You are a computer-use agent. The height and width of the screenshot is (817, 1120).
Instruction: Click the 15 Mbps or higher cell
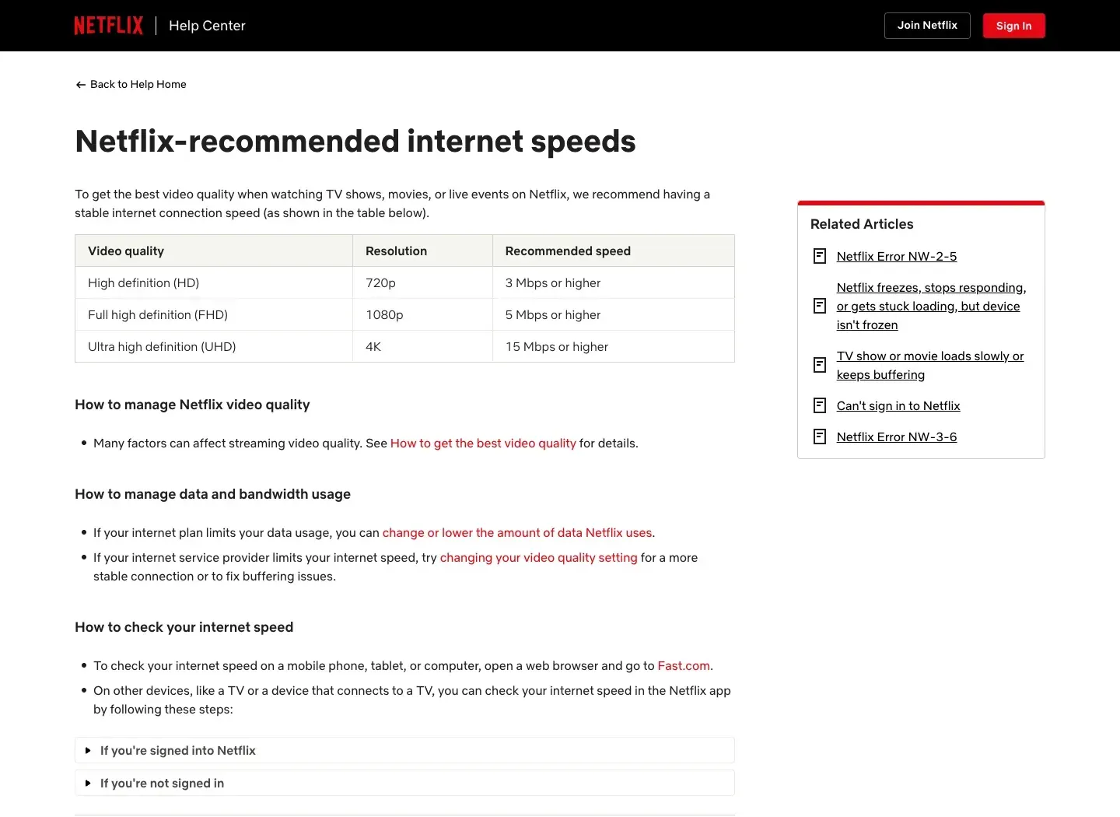(614, 346)
